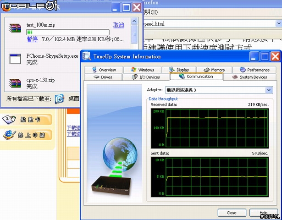Image resolution: width=282 pixels, height=220 pixels.
Task: Click the System Devices tab chip icon
Action: coord(235,77)
